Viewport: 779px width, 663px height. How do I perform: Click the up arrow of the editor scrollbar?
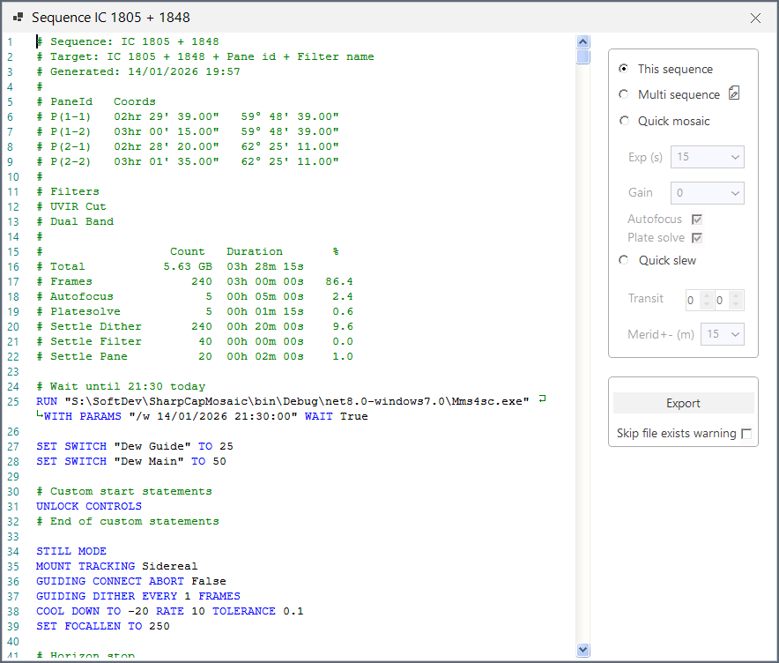[582, 41]
